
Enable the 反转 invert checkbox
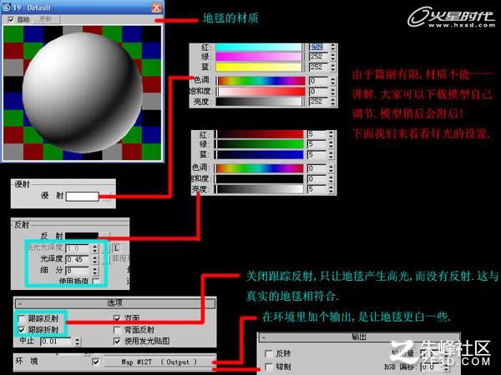pos(269,353)
